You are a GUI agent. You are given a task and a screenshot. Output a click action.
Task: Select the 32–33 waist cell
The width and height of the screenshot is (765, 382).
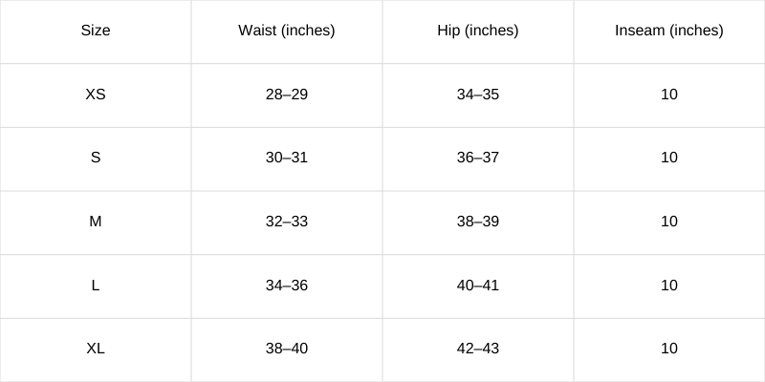(287, 223)
